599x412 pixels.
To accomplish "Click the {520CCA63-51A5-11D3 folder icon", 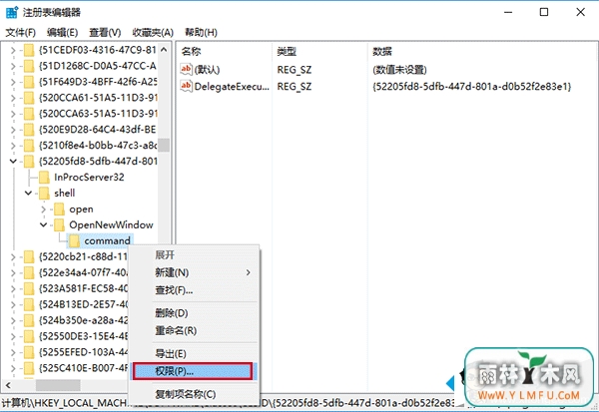I will click(x=29, y=114).
